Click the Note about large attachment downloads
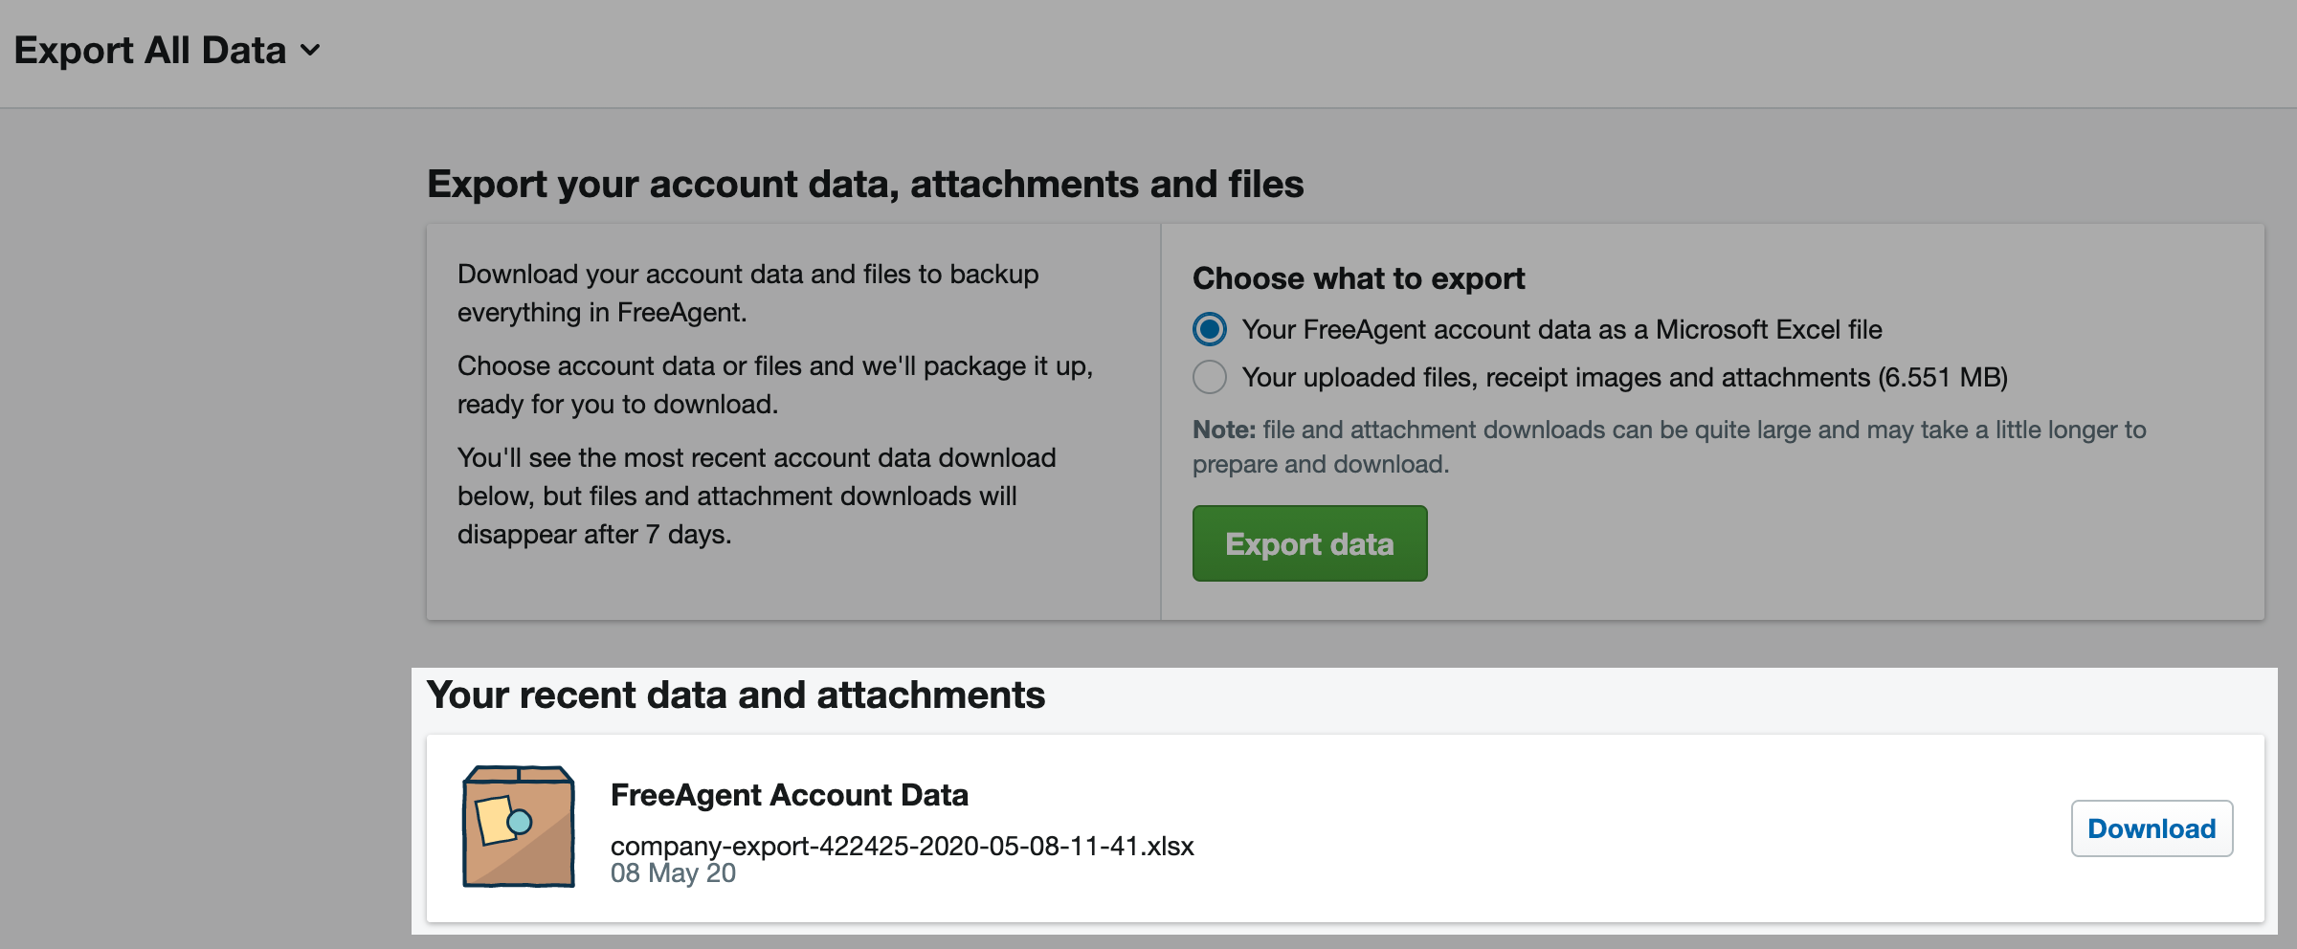 coord(1669,447)
